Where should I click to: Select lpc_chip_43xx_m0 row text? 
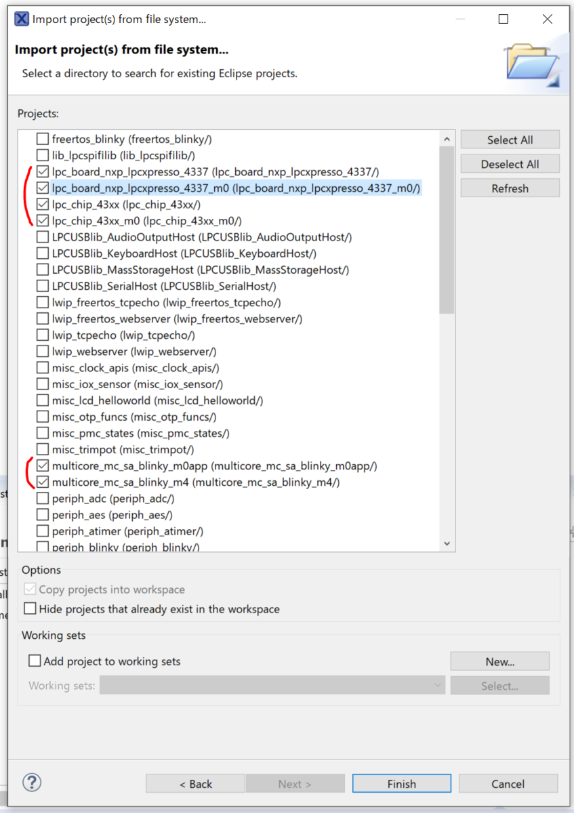coord(146,220)
